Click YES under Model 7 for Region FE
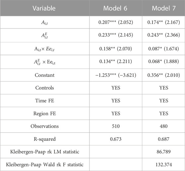Image resolution: width=185 pixels, height=171 pixels. pos(164,113)
